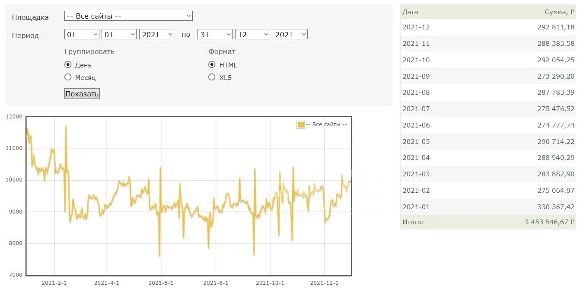Click the 2021-6-1 label on chart axis
This screenshot has height=290, width=580.
tap(161, 283)
